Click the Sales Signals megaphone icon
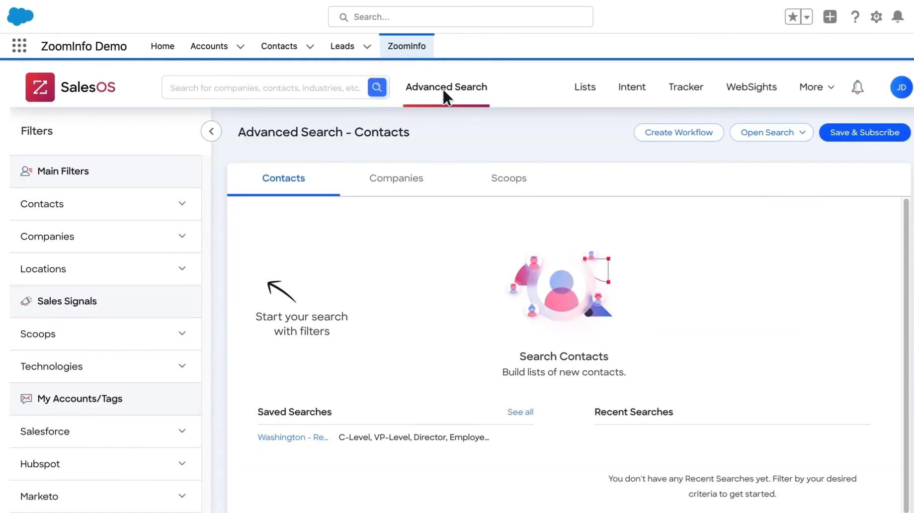This screenshot has width=914, height=513. point(26,301)
